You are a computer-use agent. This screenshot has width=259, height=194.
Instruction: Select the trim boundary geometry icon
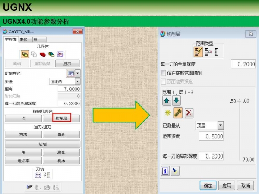click(x=60, y=54)
